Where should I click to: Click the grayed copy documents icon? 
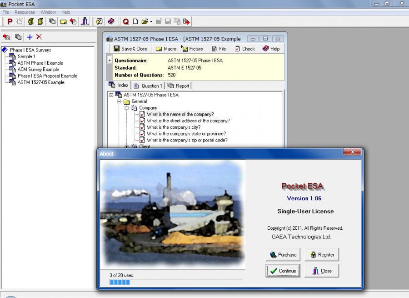pos(177,21)
